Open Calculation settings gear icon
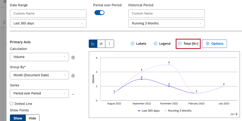The width and height of the screenshot is (242, 121). point(73,57)
